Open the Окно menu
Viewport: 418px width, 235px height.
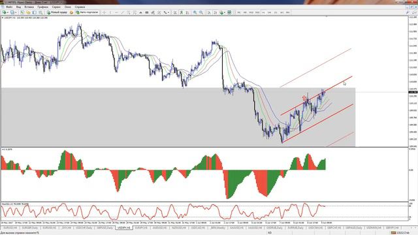click(68, 7)
